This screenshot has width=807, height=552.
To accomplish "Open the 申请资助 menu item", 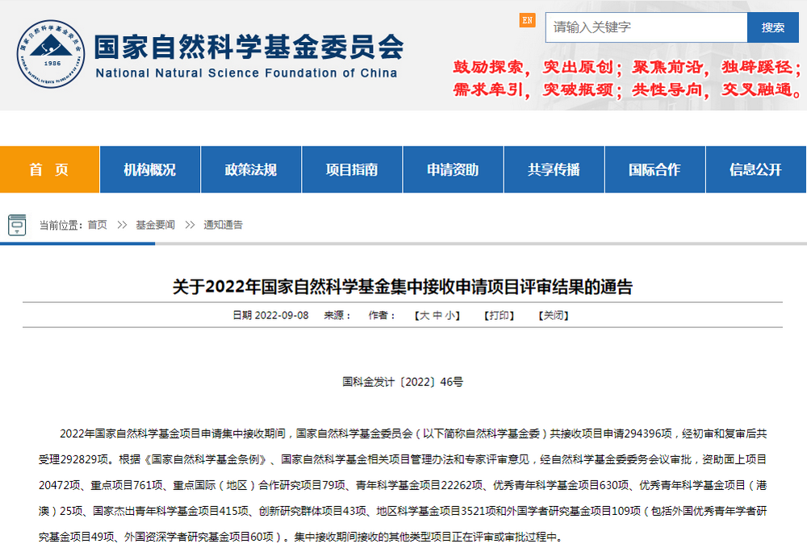I will coord(453,169).
